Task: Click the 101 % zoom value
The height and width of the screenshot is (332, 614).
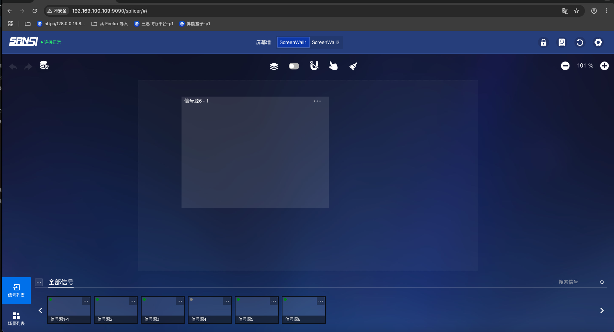Action: tap(585, 66)
